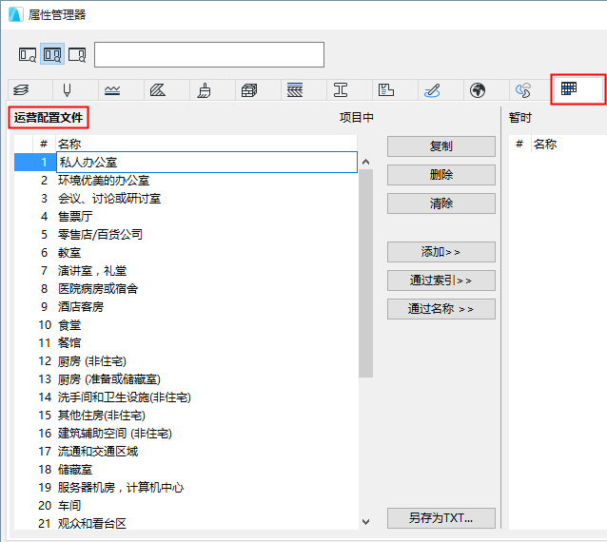Select the right-list view icon
Screen dimensions: 607x542
click(77, 54)
